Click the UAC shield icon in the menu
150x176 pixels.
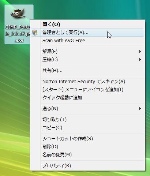[x=35, y=33]
